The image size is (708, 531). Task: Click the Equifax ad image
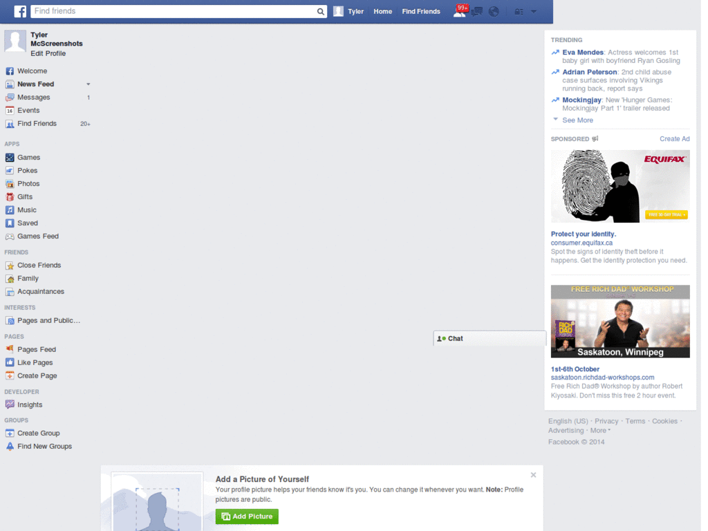620,186
